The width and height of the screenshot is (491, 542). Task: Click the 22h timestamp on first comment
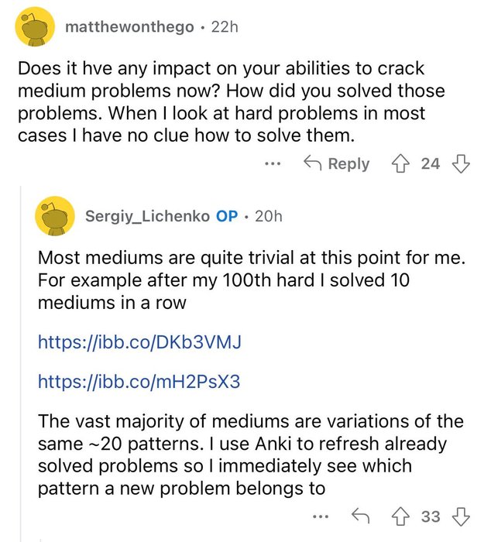225,26
